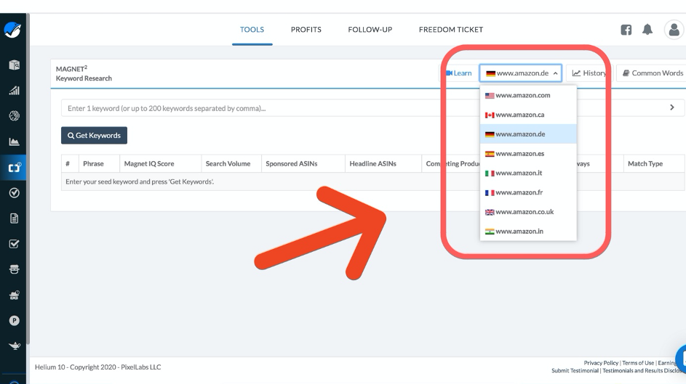Open the bar chart trends sidebar icon
Image resolution: width=686 pixels, height=384 pixels.
click(14, 90)
